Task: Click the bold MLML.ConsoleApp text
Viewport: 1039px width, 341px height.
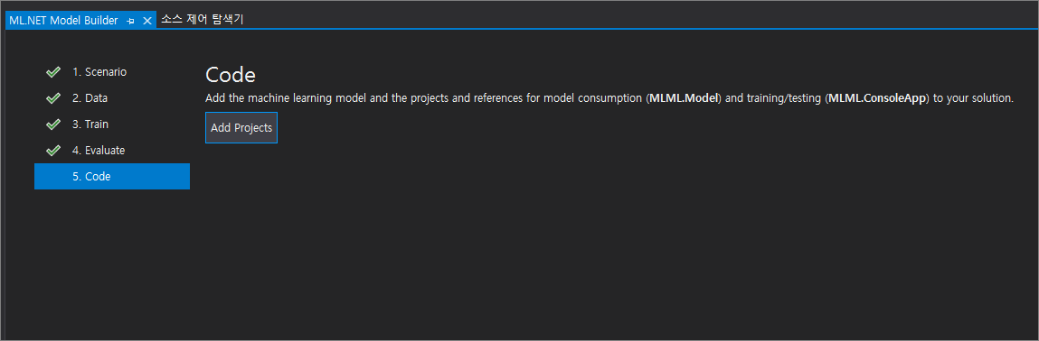Action: 877,98
